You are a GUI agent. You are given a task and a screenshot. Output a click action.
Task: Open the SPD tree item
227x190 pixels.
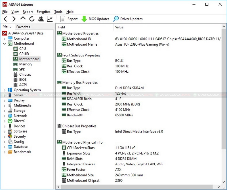[22, 69]
